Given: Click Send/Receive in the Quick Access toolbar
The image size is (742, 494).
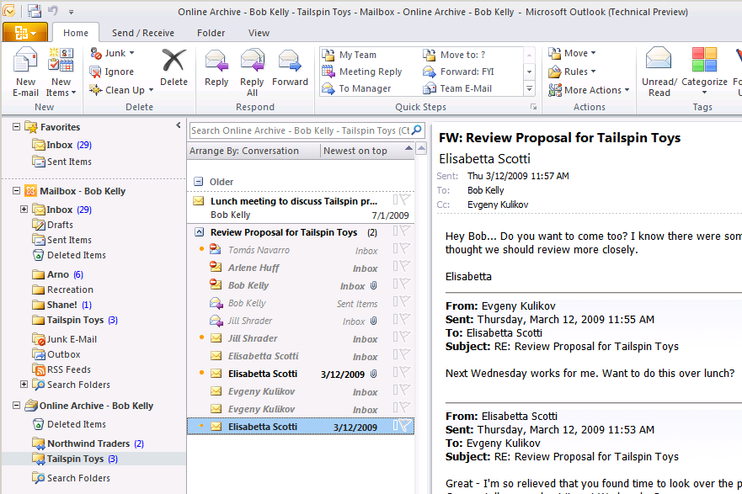Looking at the screenshot, I should coord(34,10).
